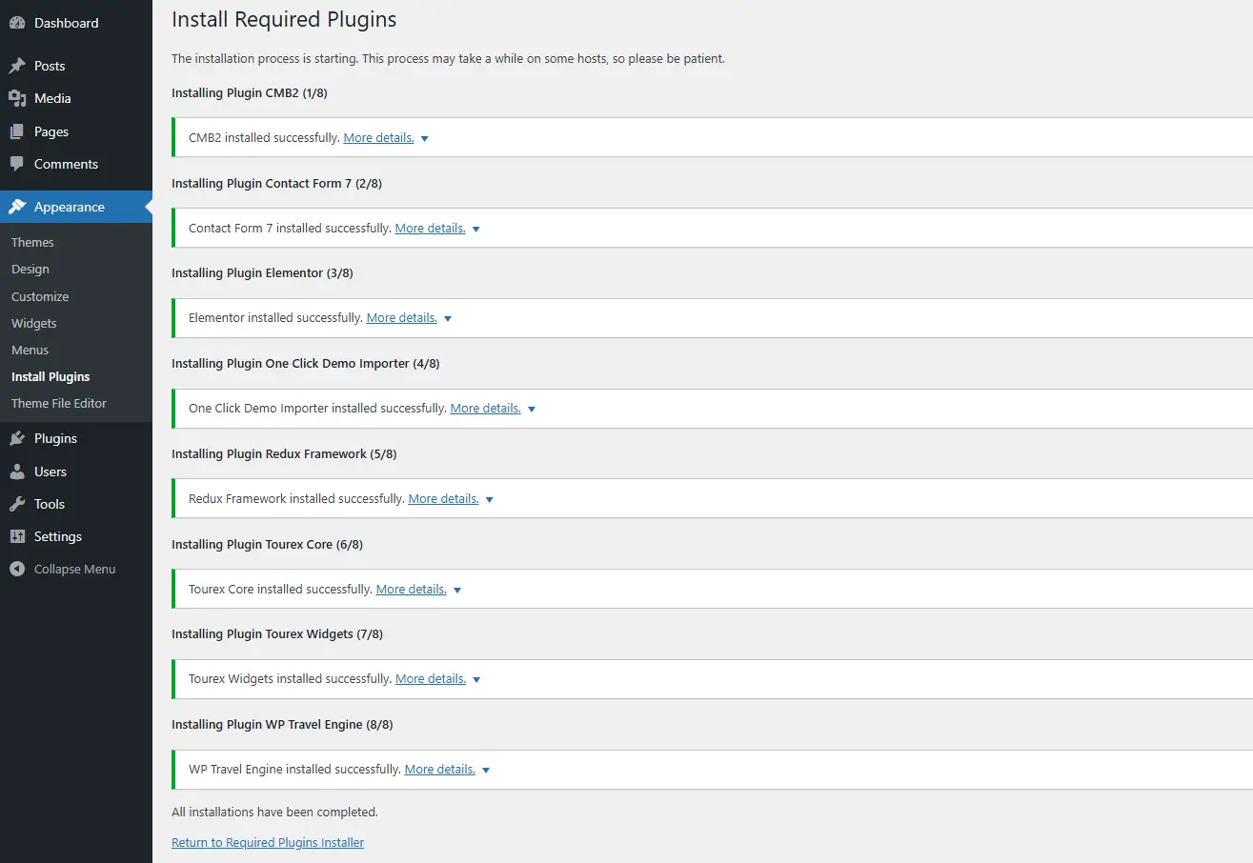The image size is (1253, 863).
Task: Click the Pages icon in sidebar
Action: pos(17,131)
